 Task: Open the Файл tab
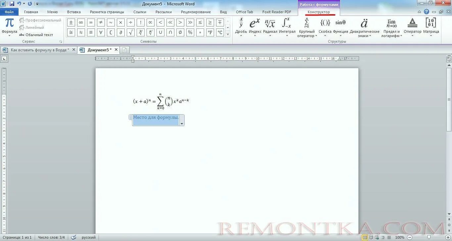coord(9,12)
